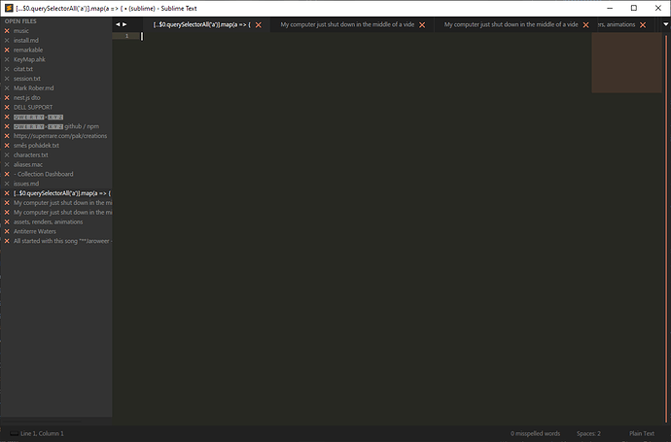671x442 pixels.
Task: Close aliases.mac in the sidebar
Action: pyautogui.click(x=7, y=164)
